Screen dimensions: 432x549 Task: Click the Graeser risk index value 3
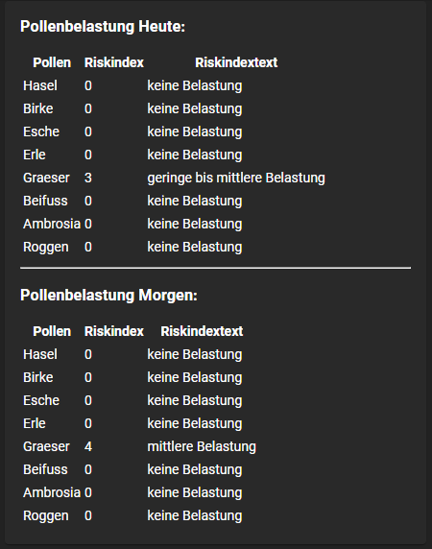pos(88,178)
